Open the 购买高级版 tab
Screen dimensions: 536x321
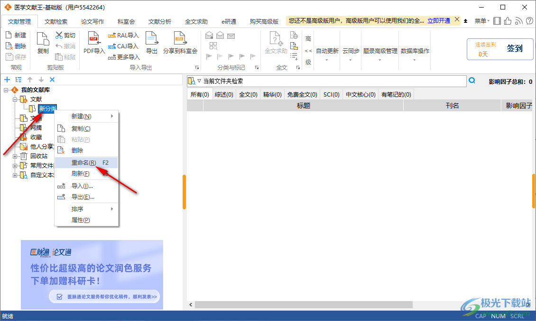[x=264, y=21]
